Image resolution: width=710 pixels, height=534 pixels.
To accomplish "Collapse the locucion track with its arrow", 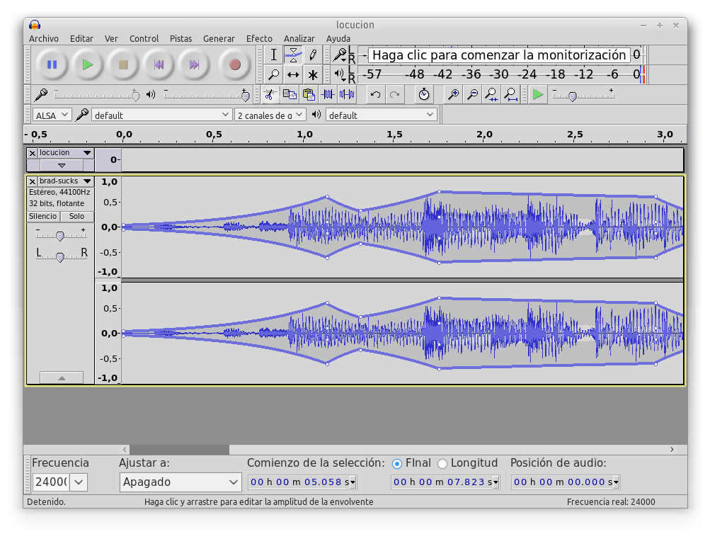I will [61, 166].
